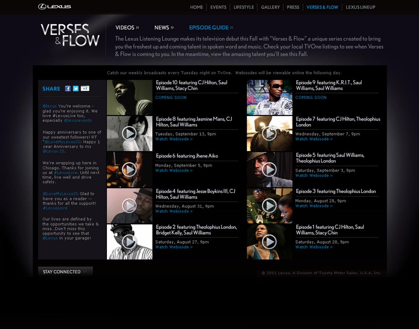Click the Verses & Flow title logo

70,35
